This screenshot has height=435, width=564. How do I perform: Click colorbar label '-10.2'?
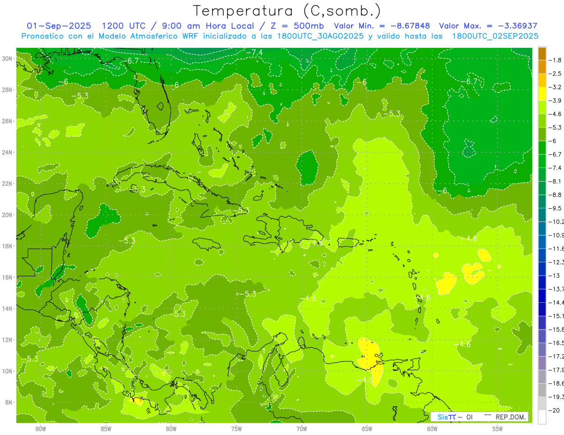[x=556, y=221]
